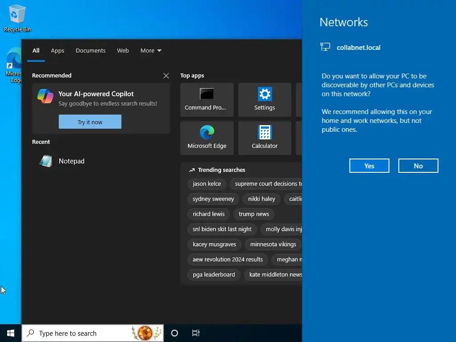Screen dimensions: 456x342
Task: Click the Copilot logo icon
Action: click(x=45, y=96)
